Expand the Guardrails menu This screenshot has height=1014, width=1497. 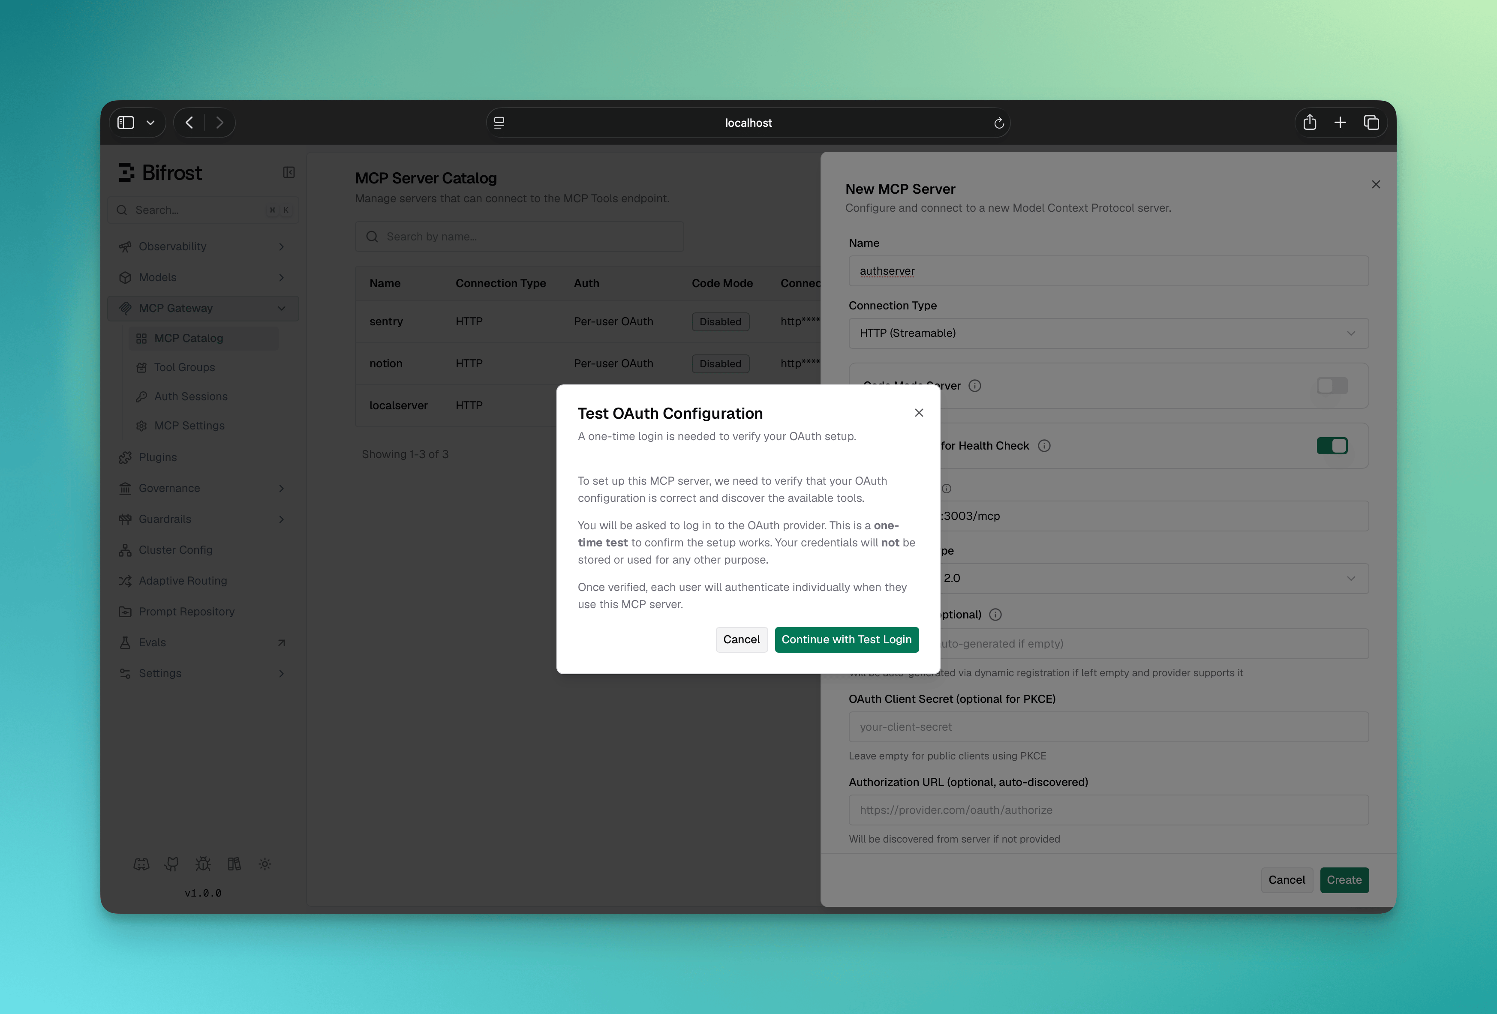204,519
